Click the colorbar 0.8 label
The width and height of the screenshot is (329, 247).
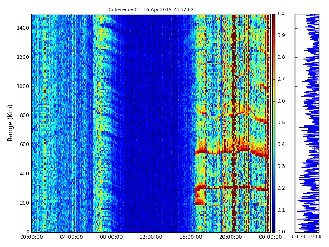[x=281, y=57]
